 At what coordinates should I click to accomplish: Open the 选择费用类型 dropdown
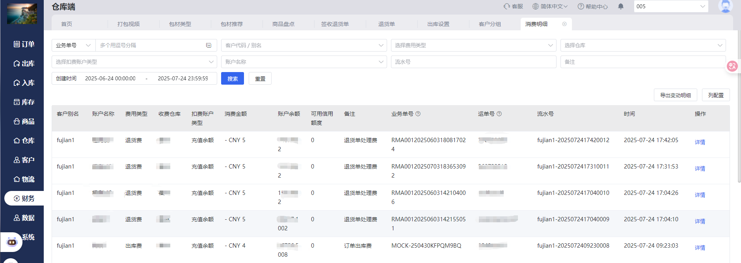pyautogui.click(x=473, y=45)
